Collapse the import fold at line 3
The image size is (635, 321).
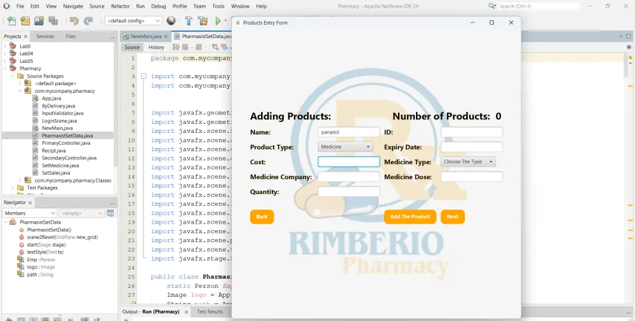(143, 76)
